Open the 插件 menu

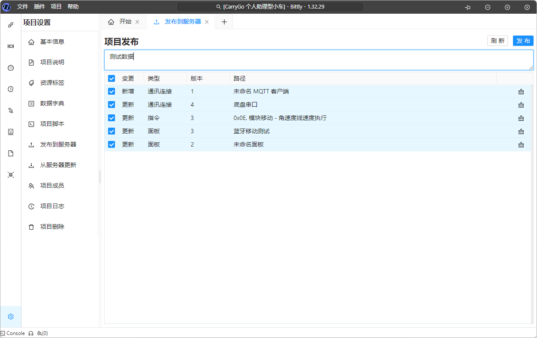tap(39, 7)
